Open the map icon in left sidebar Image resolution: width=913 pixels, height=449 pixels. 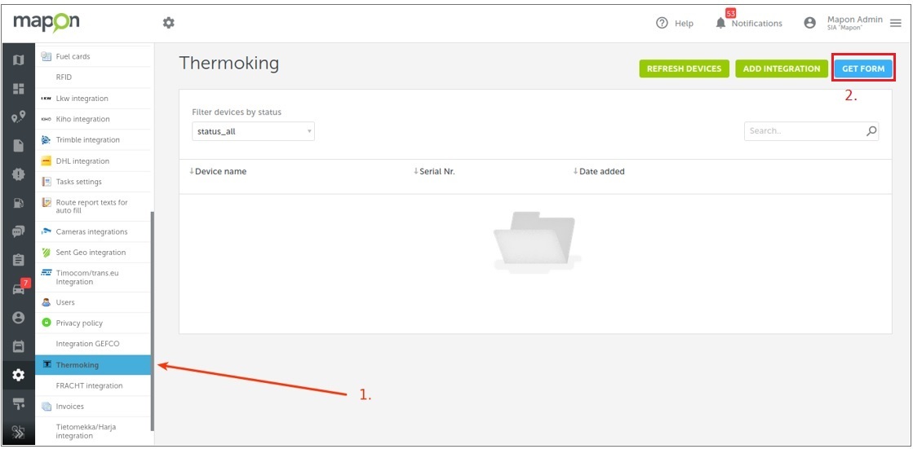(18, 60)
